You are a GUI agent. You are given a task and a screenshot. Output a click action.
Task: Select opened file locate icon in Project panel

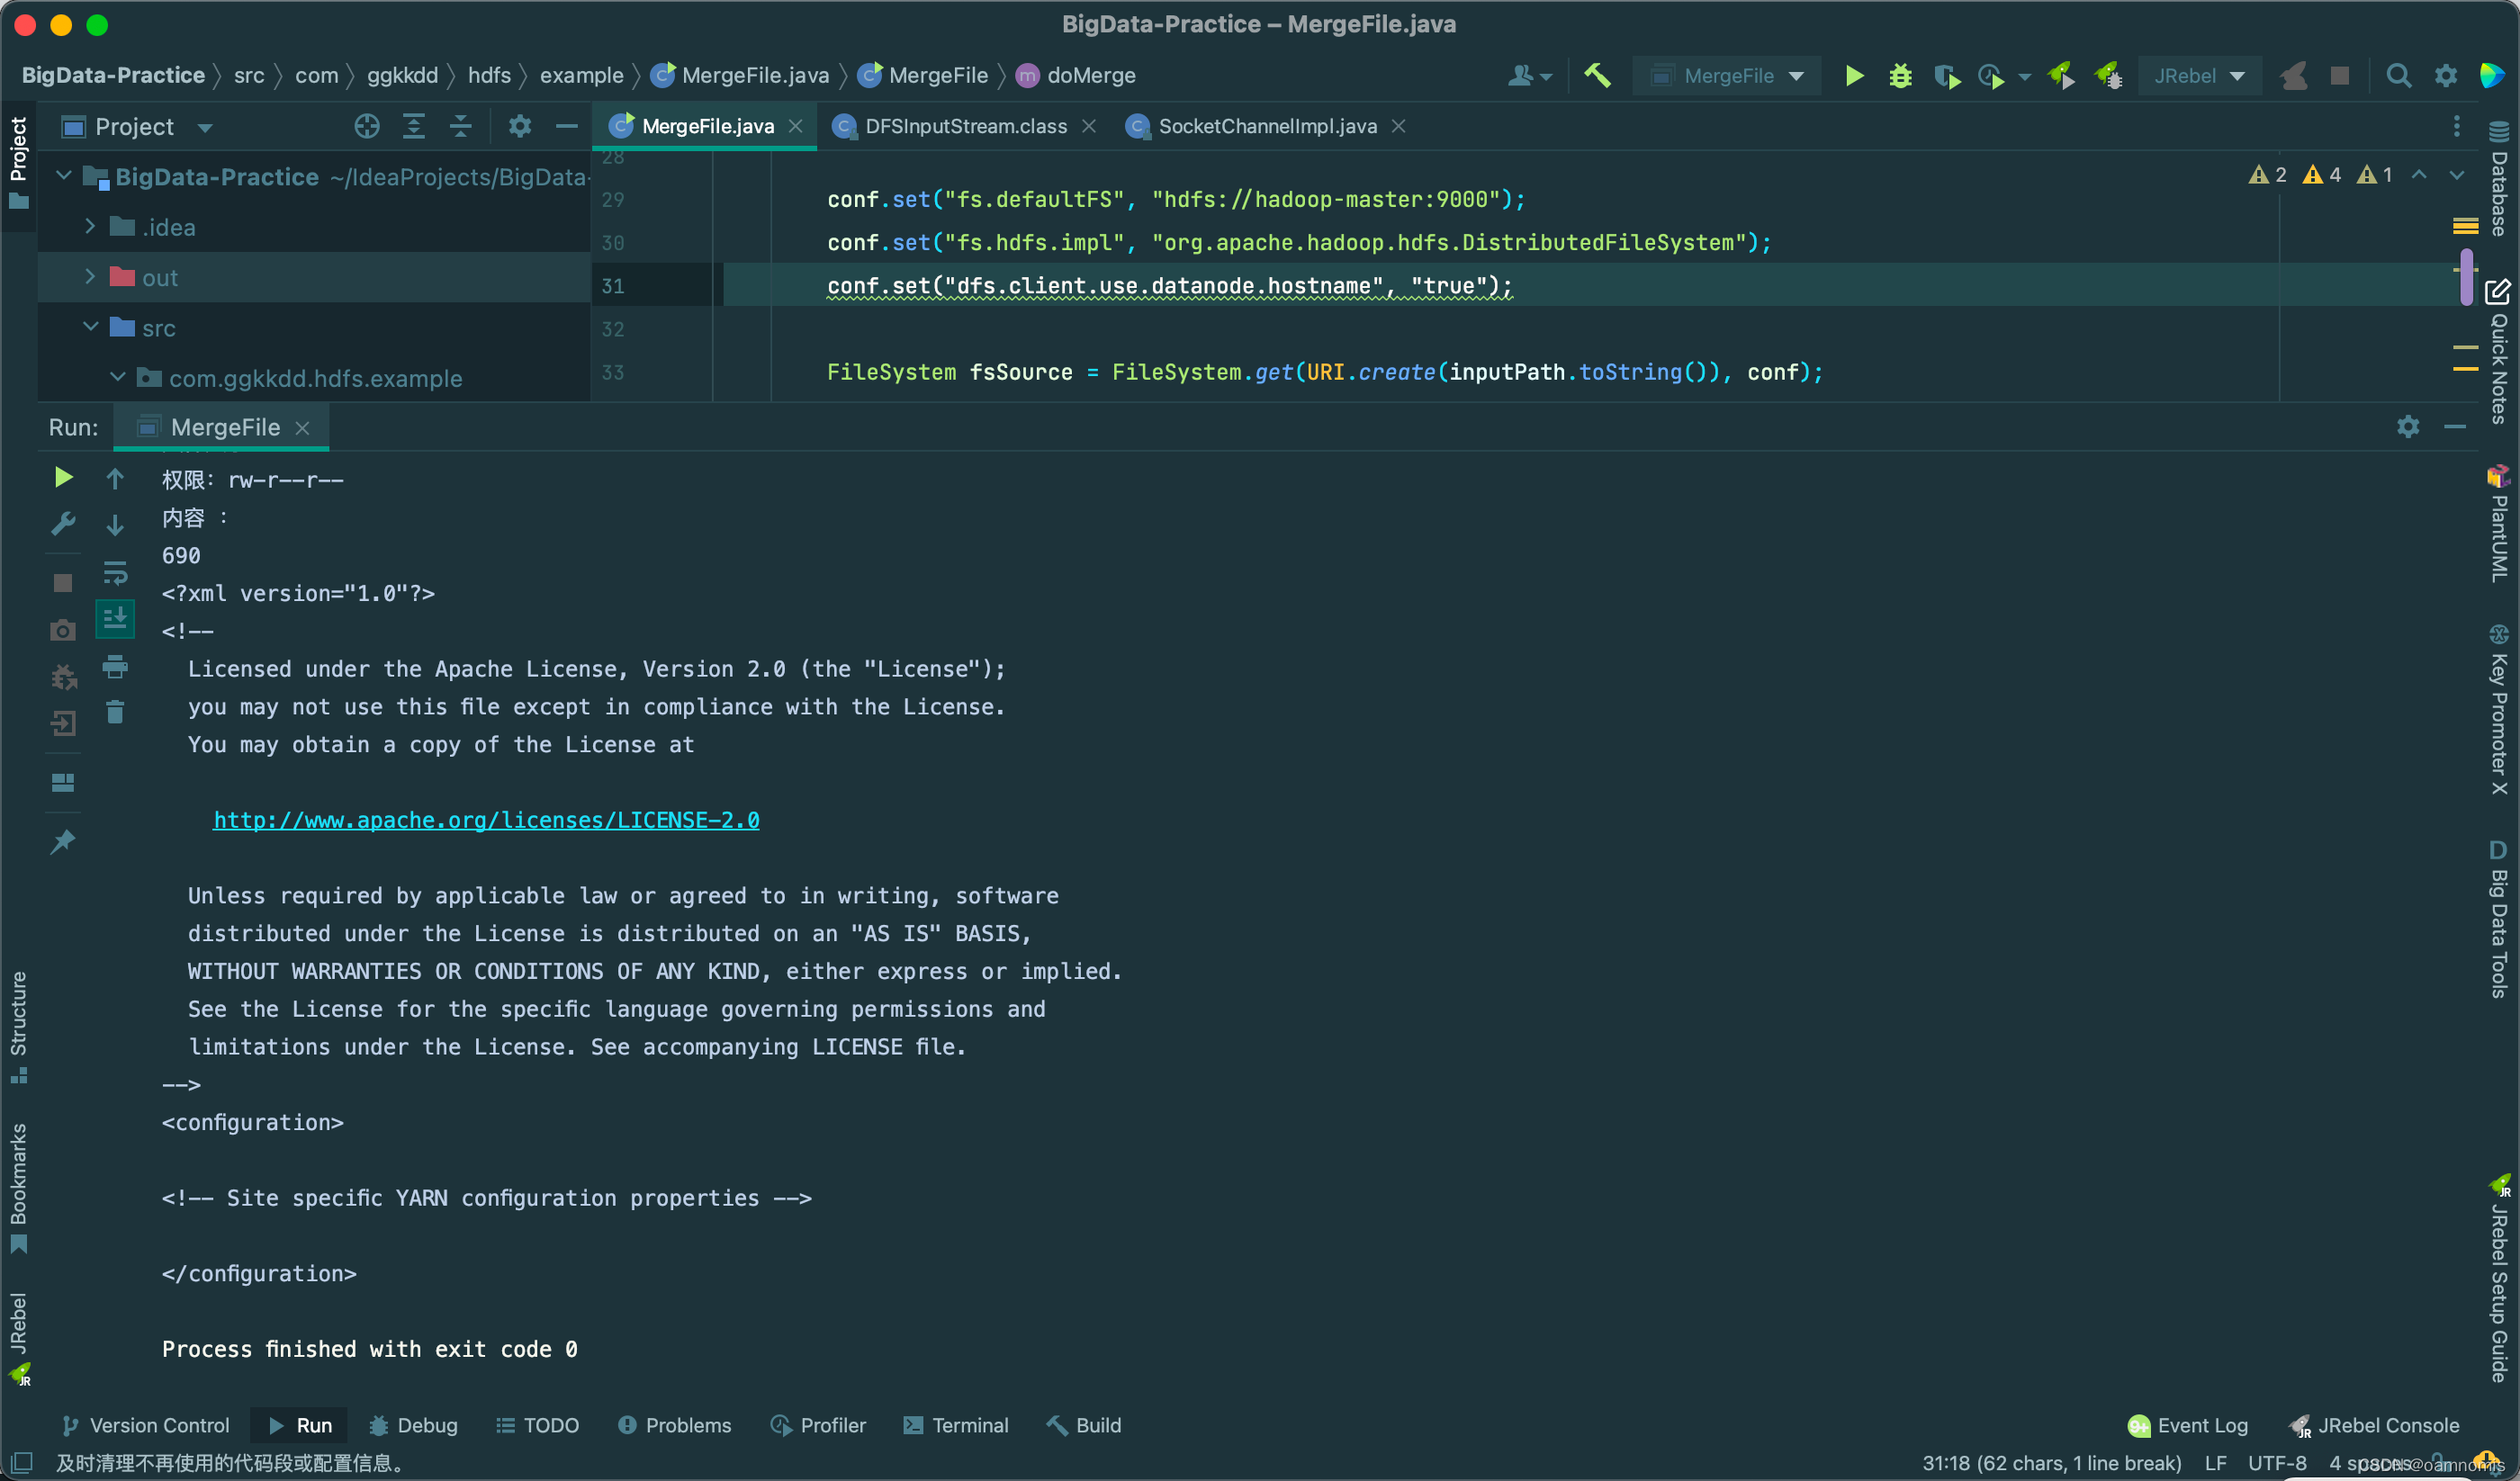(367, 126)
